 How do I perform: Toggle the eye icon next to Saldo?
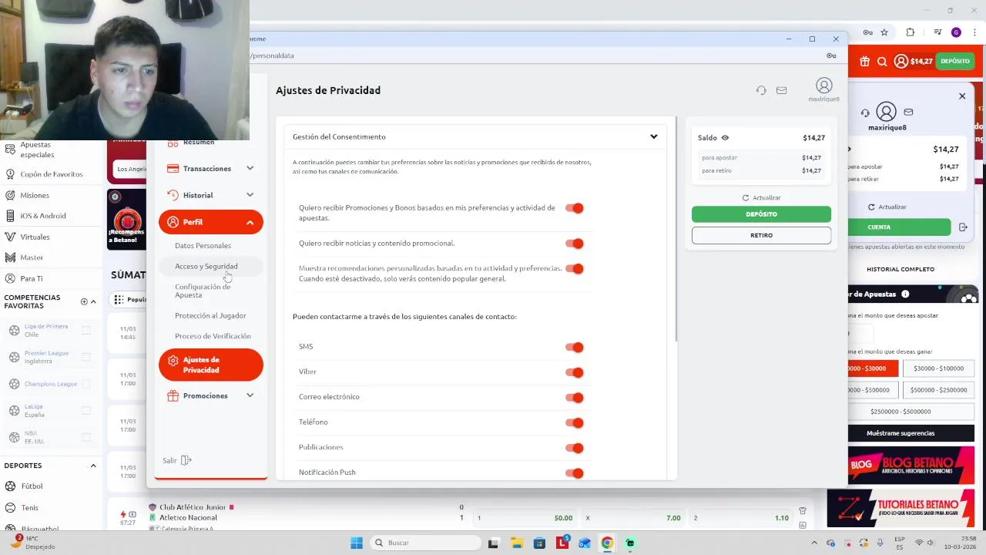coord(725,138)
